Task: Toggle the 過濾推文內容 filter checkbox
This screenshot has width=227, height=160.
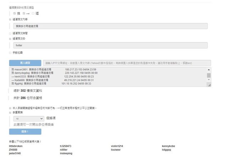Action: click(x=10, y=20)
